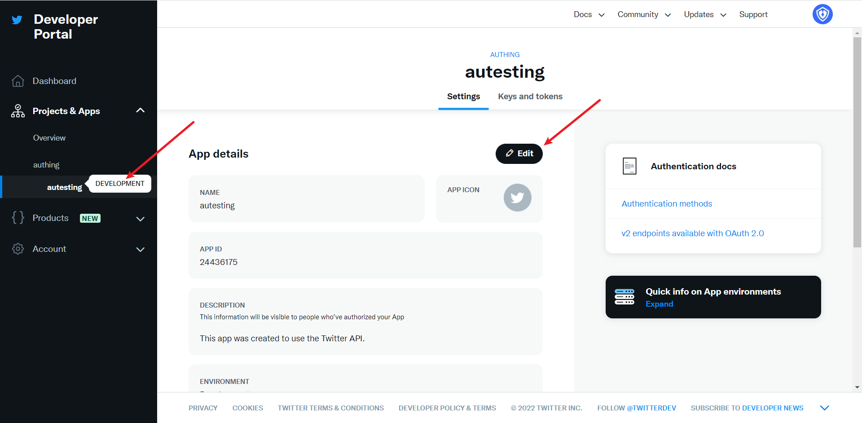Open the Docs dropdown menu

click(x=589, y=14)
